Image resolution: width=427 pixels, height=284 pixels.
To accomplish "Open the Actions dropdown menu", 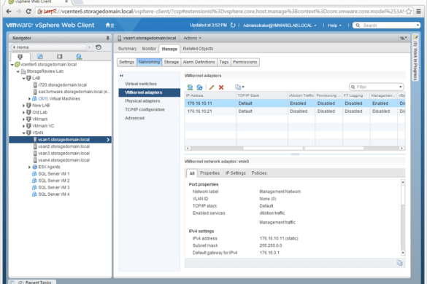I will coord(192,38).
